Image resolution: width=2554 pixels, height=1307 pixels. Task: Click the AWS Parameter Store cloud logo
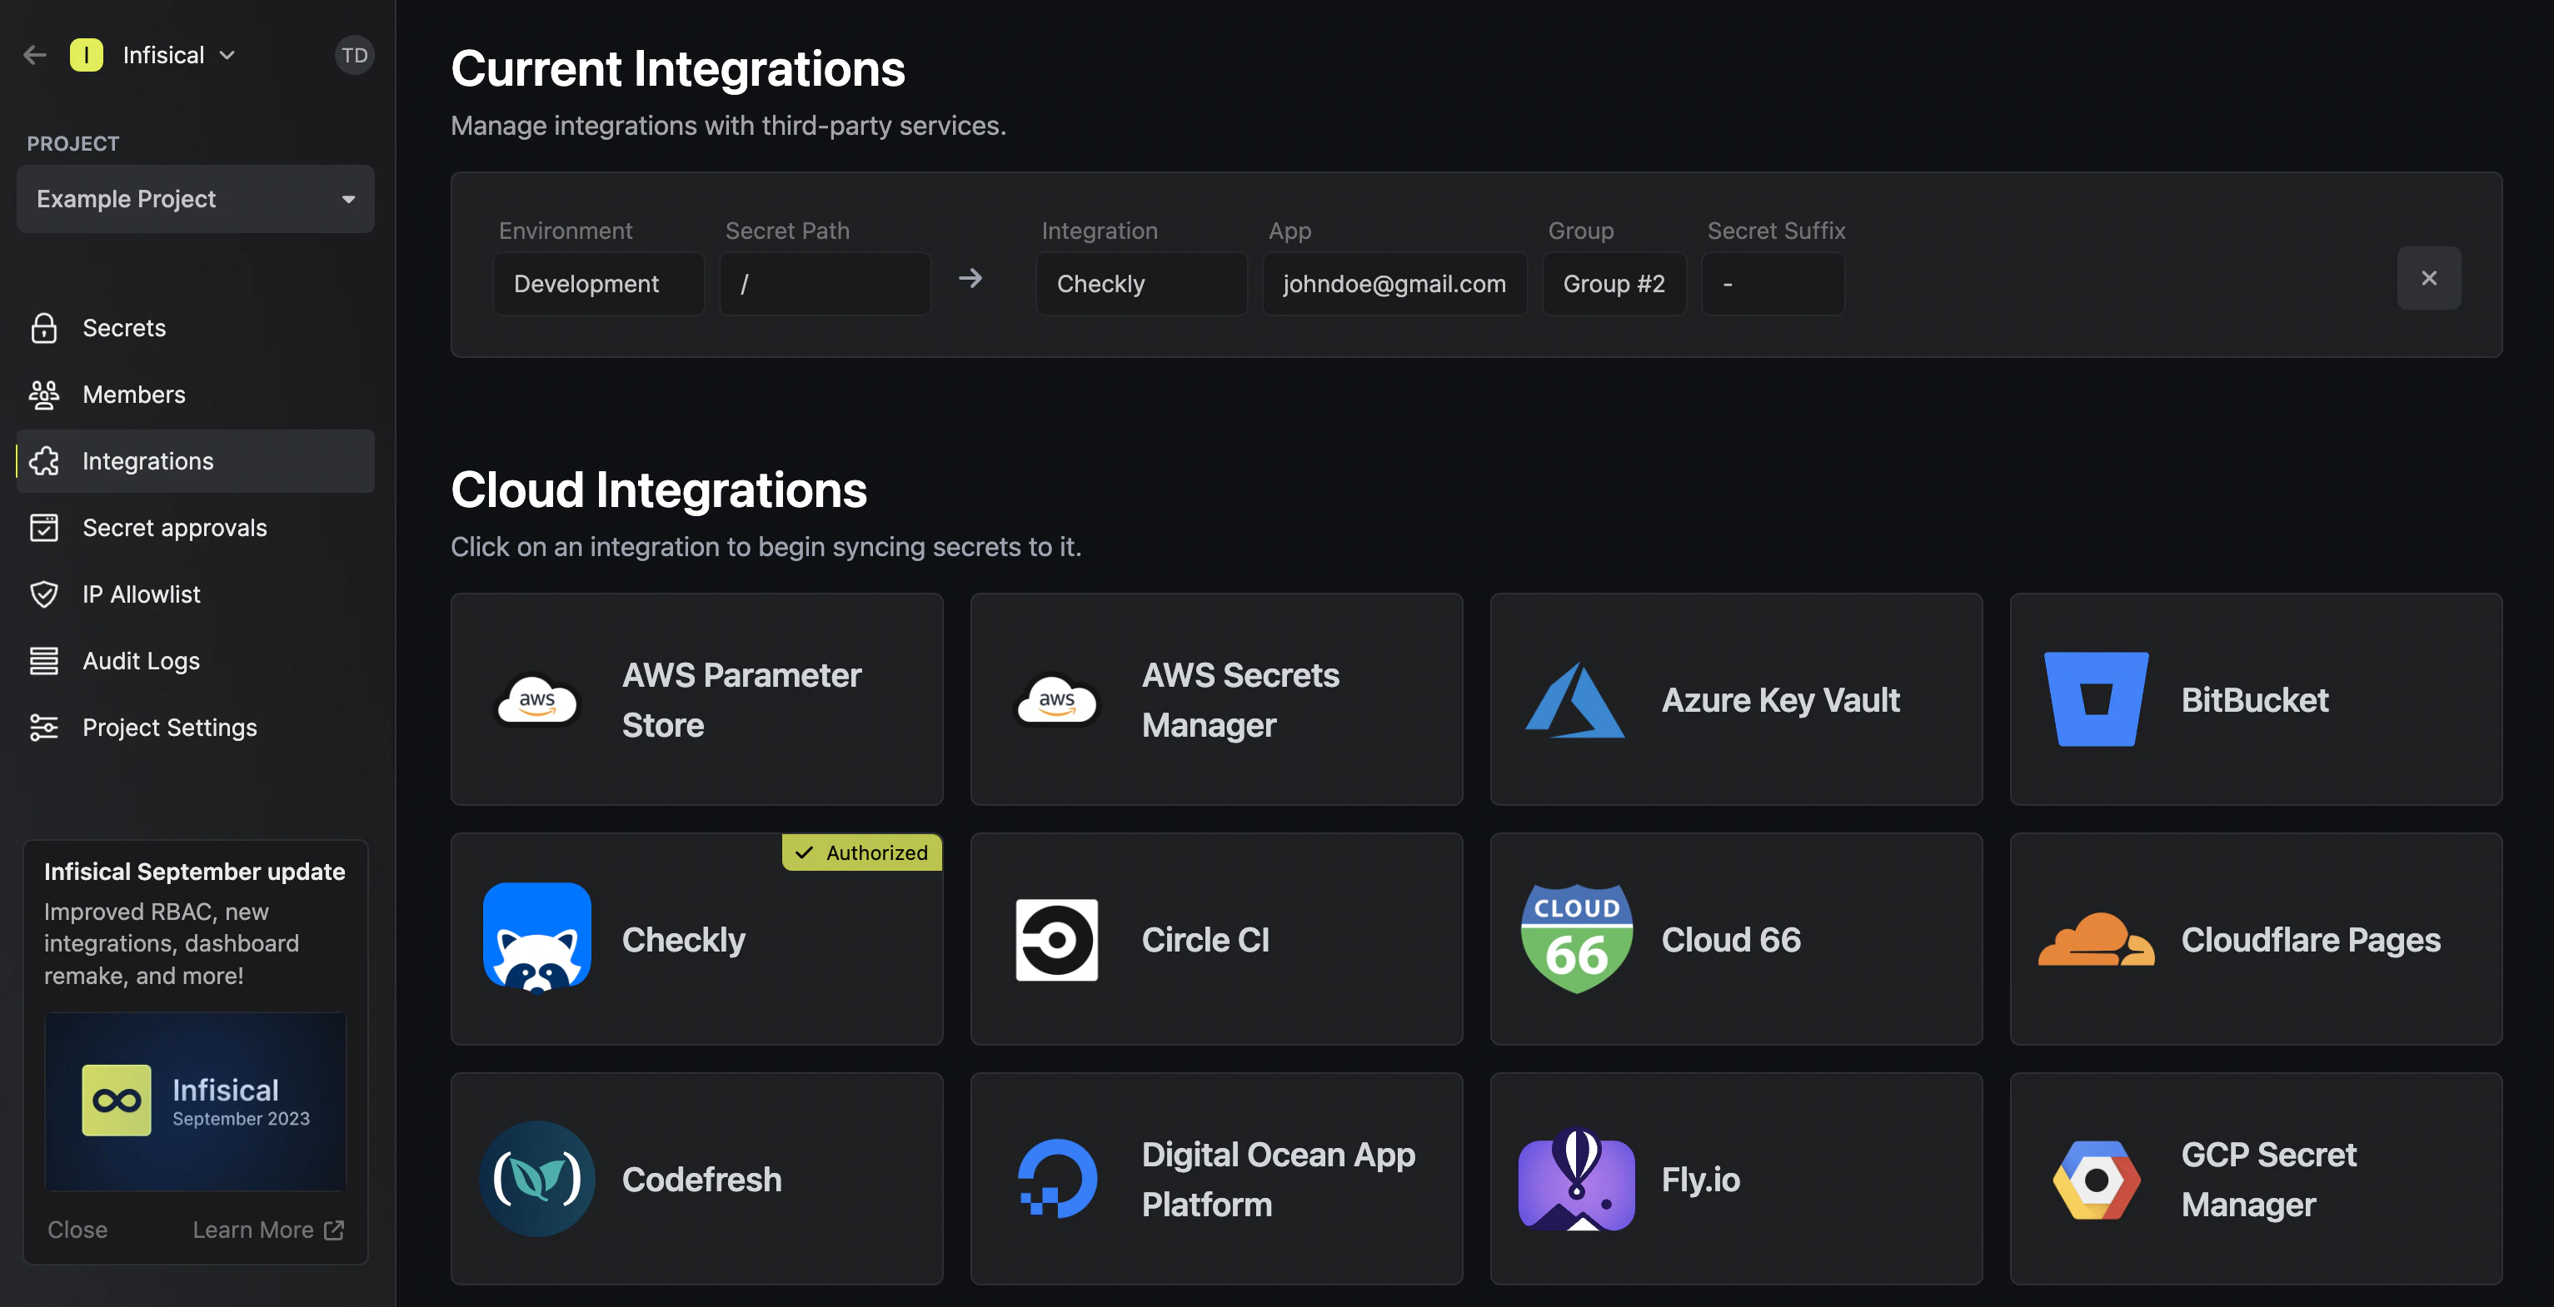coord(536,699)
